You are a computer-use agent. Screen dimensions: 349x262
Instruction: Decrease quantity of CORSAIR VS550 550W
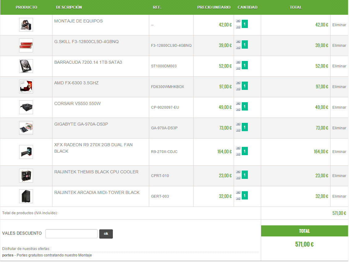coord(238,110)
